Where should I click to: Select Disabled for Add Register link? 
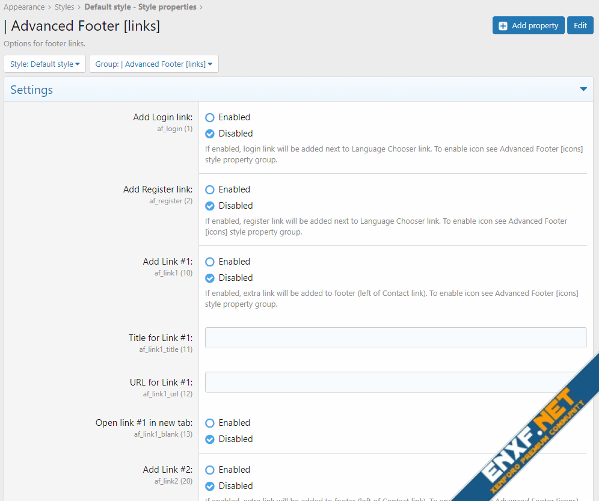(x=210, y=206)
